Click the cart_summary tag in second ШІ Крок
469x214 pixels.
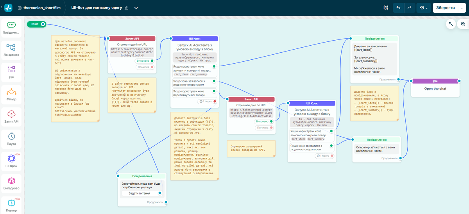click(x=316, y=139)
